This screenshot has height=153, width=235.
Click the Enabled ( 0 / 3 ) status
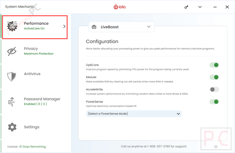(35, 104)
